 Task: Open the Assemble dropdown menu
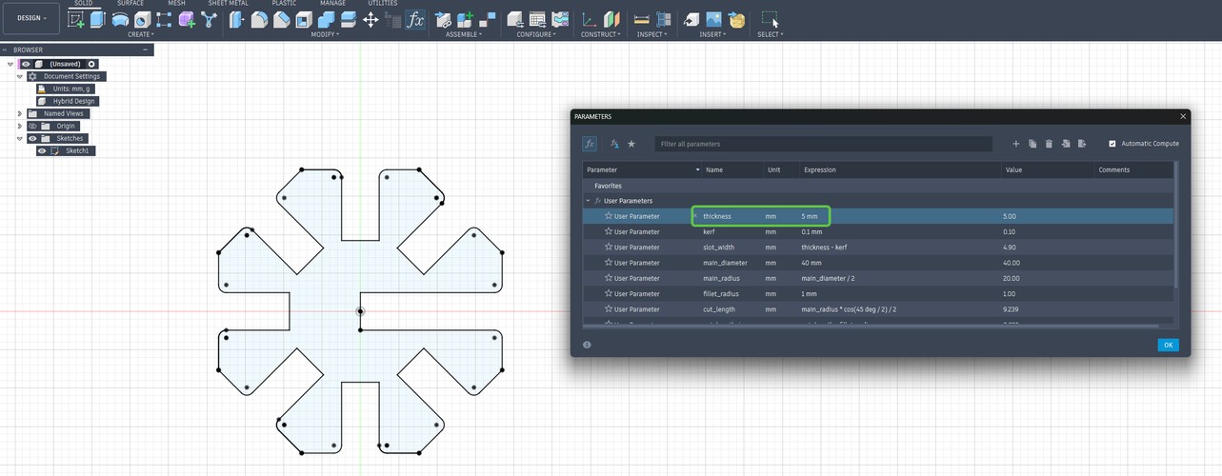(x=464, y=34)
